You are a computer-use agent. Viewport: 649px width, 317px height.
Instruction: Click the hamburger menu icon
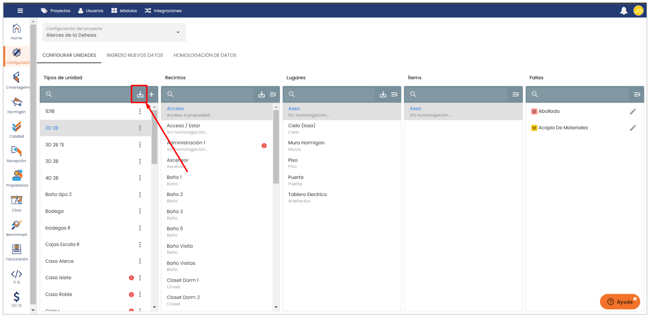tap(20, 11)
